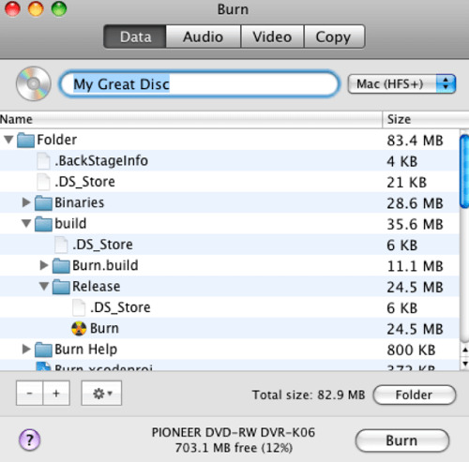Click the yellow minimize window button

[36, 8]
